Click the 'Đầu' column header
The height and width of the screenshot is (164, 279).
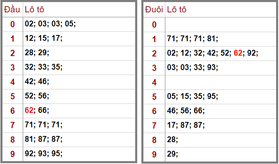[x=12, y=9]
